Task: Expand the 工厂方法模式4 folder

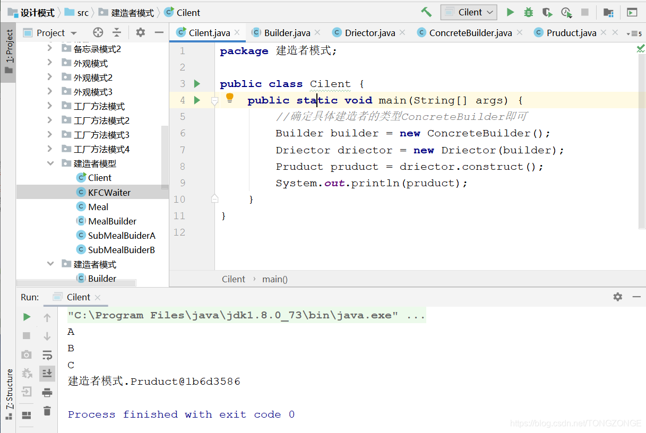Action: [50, 149]
